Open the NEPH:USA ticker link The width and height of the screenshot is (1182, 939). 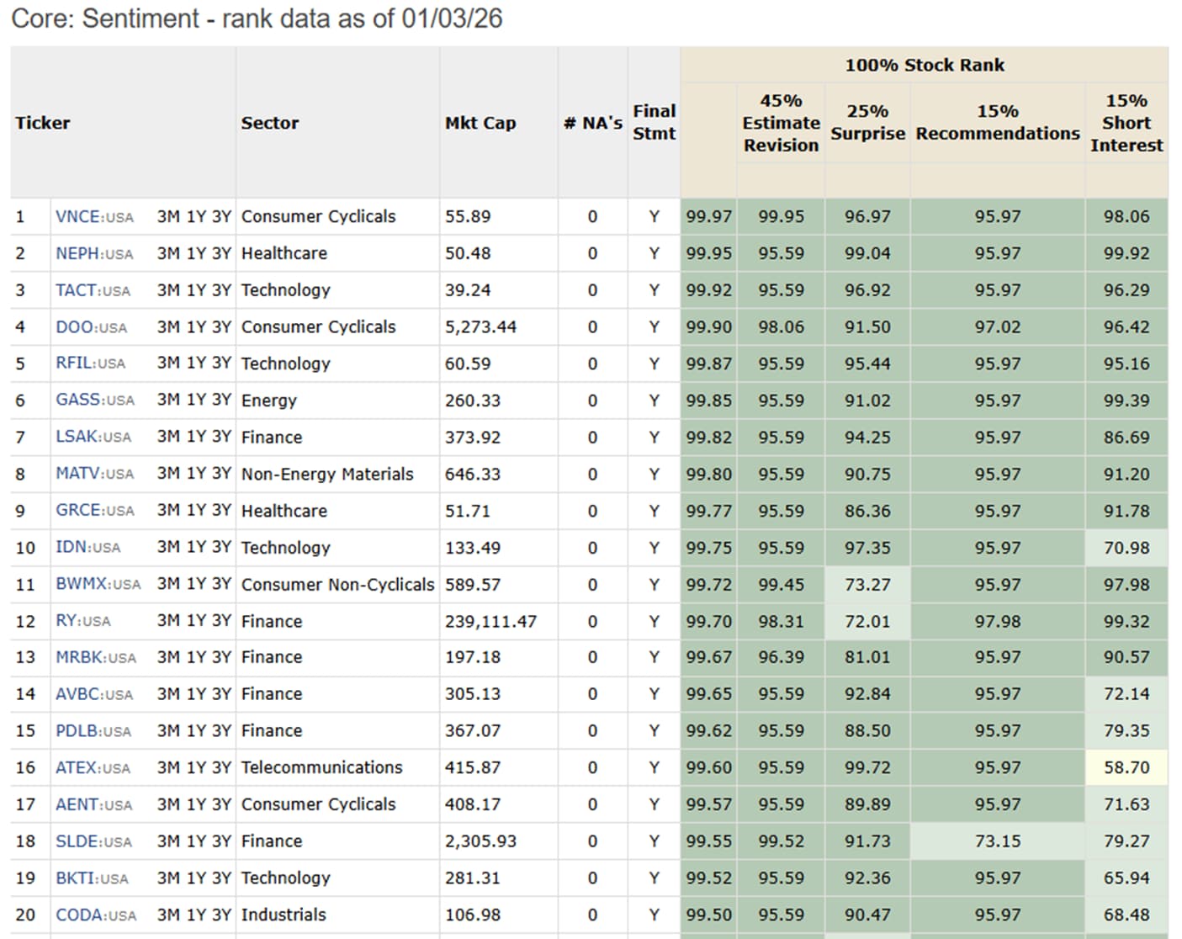[x=93, y=253]
